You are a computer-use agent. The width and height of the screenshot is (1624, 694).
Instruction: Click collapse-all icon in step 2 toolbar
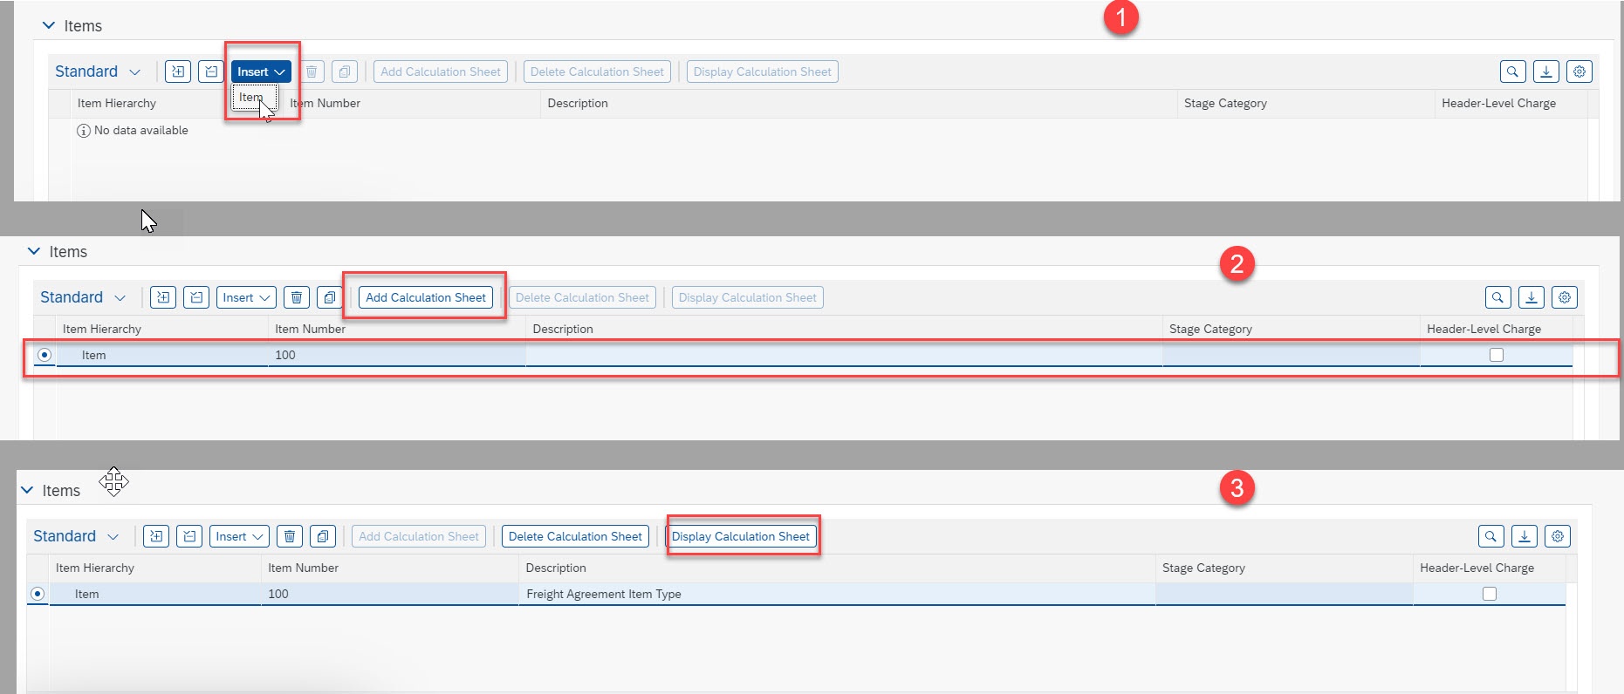[196, 297]
